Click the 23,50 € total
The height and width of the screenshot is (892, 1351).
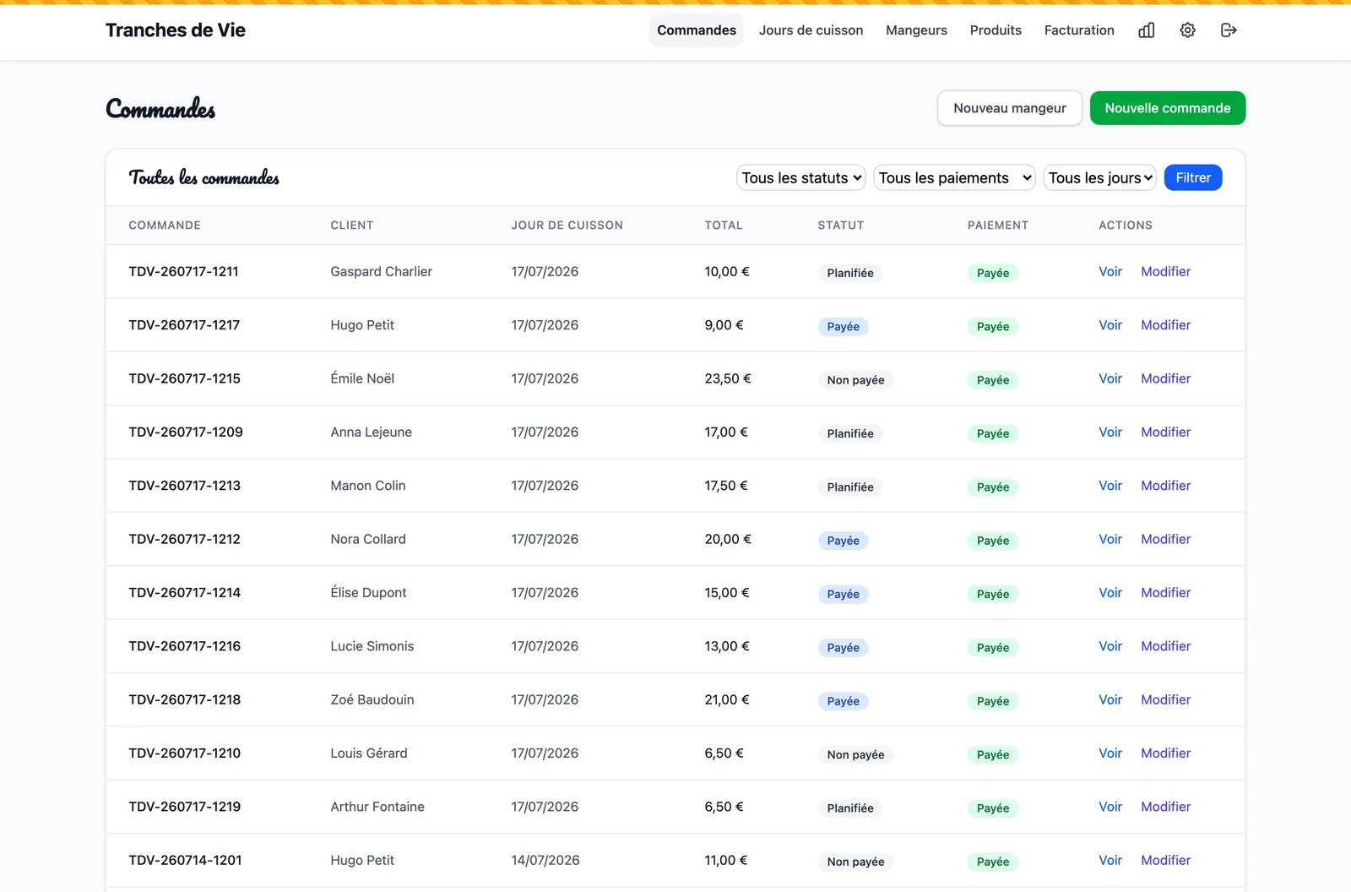point(728,378)
